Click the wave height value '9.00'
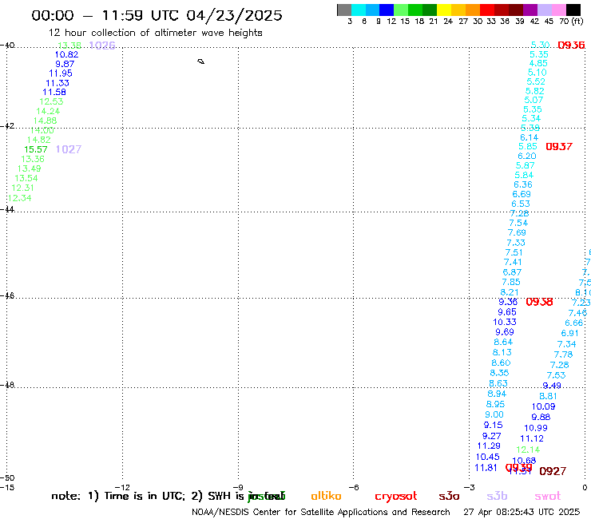The image size is (591, 519). pyautogui.click(x=494, y=414)
